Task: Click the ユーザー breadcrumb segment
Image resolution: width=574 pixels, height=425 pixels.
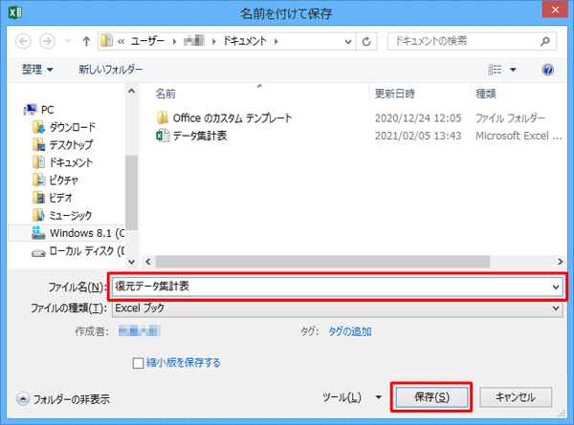Action: point(147,41)
